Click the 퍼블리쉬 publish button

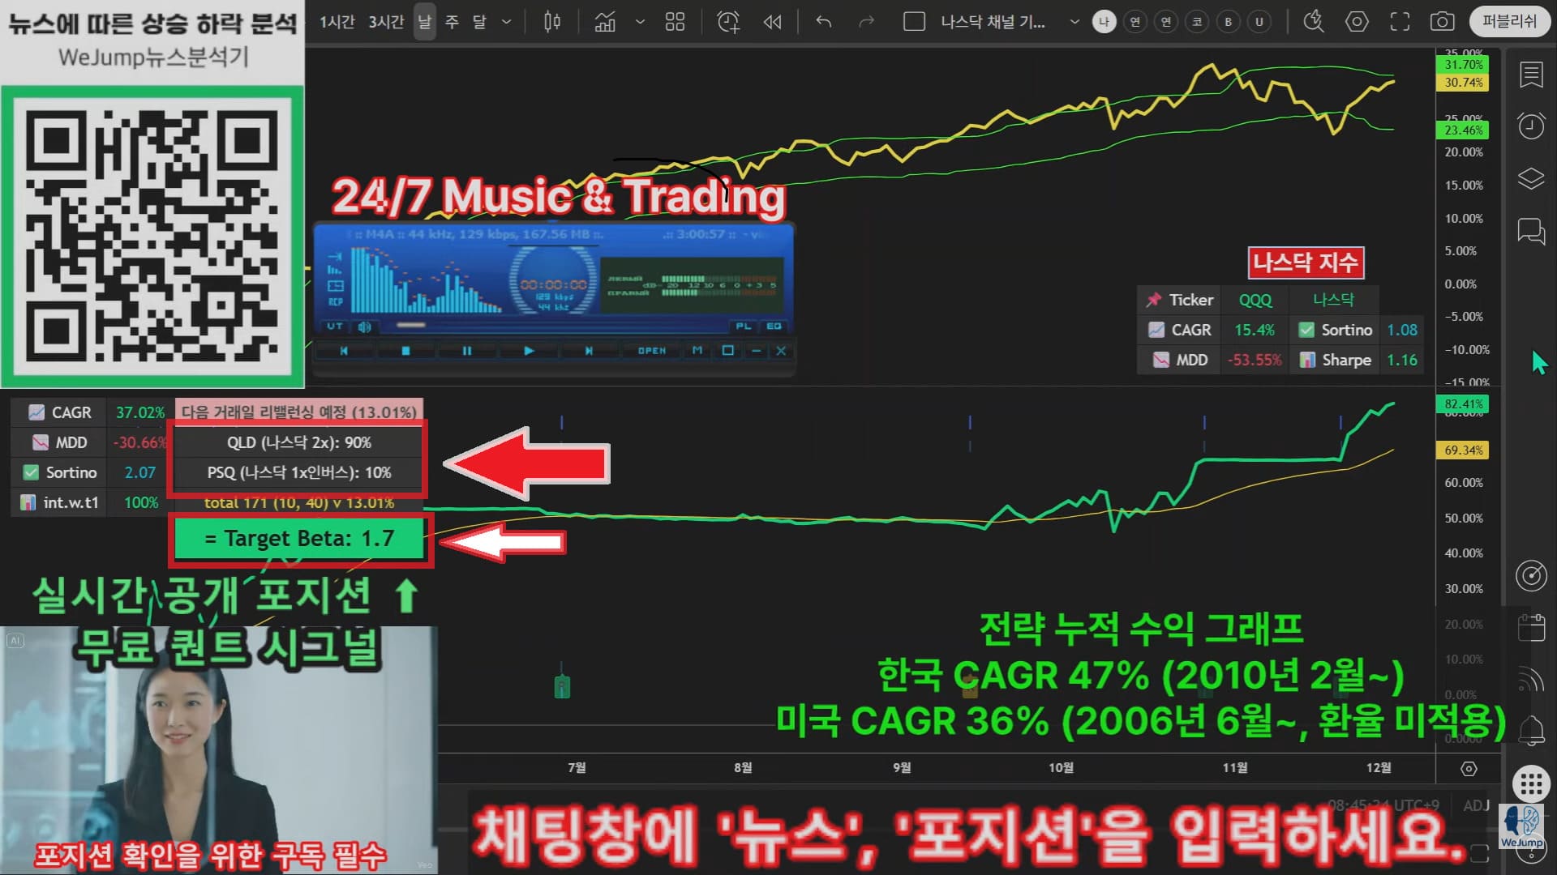click(1508, 22)
